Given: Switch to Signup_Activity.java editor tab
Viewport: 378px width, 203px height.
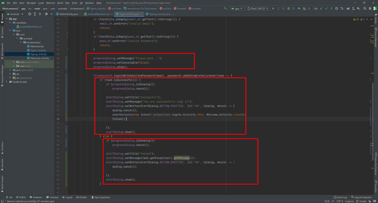Looking at the screenshot, I should click(159, 14).
